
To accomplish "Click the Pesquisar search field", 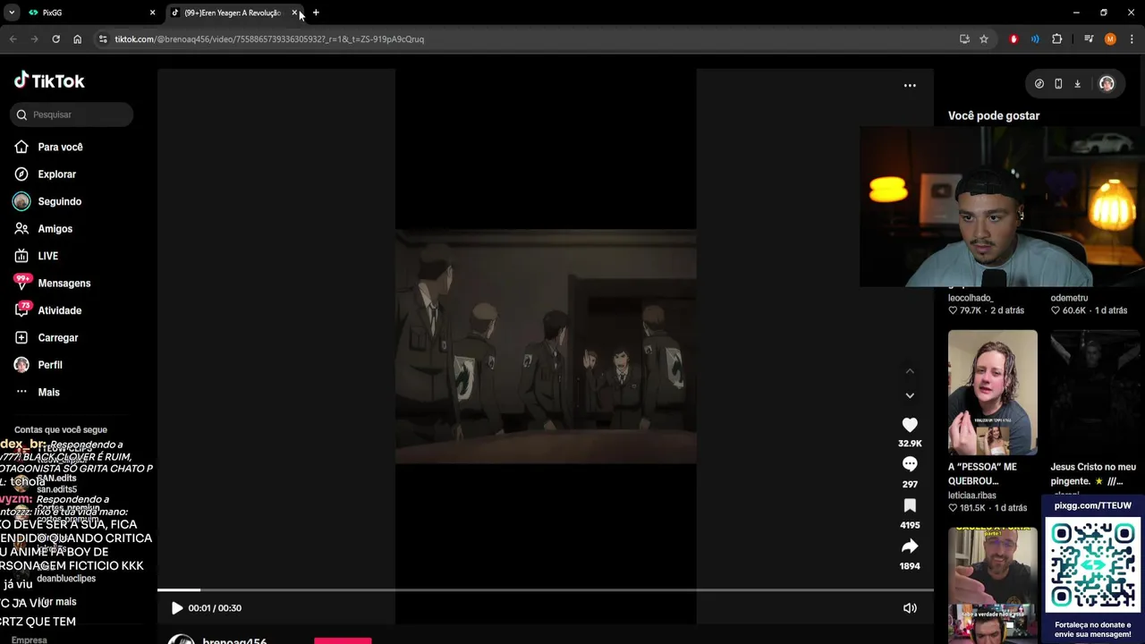I will [x=72, y=114].
